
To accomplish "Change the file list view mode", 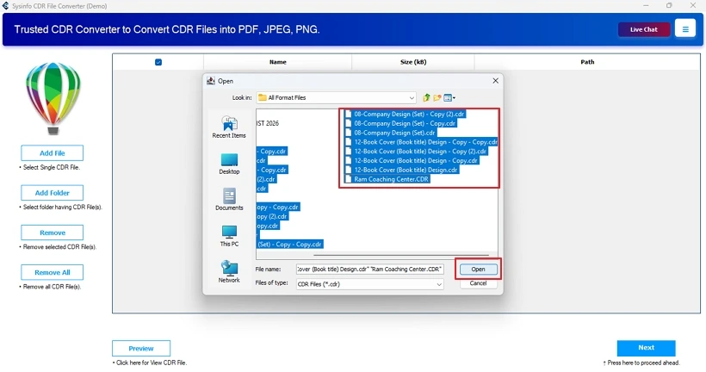I will 449,97.
